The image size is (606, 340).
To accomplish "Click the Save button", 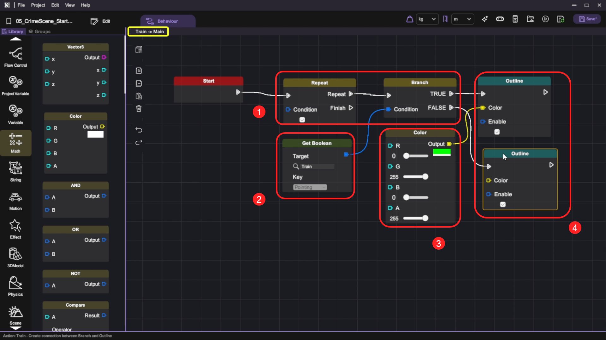I will click(587, 19).
